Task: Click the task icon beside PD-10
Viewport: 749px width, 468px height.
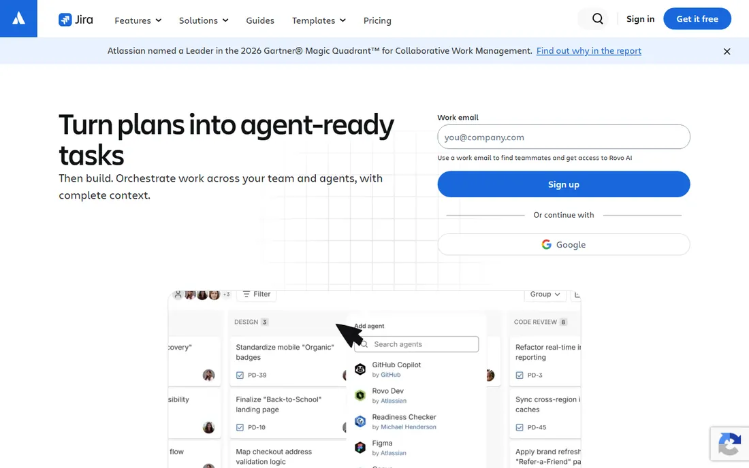Action: [240, 427]
